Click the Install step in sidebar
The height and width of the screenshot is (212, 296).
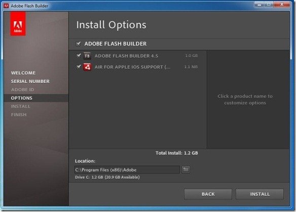[x=21, y=106]
